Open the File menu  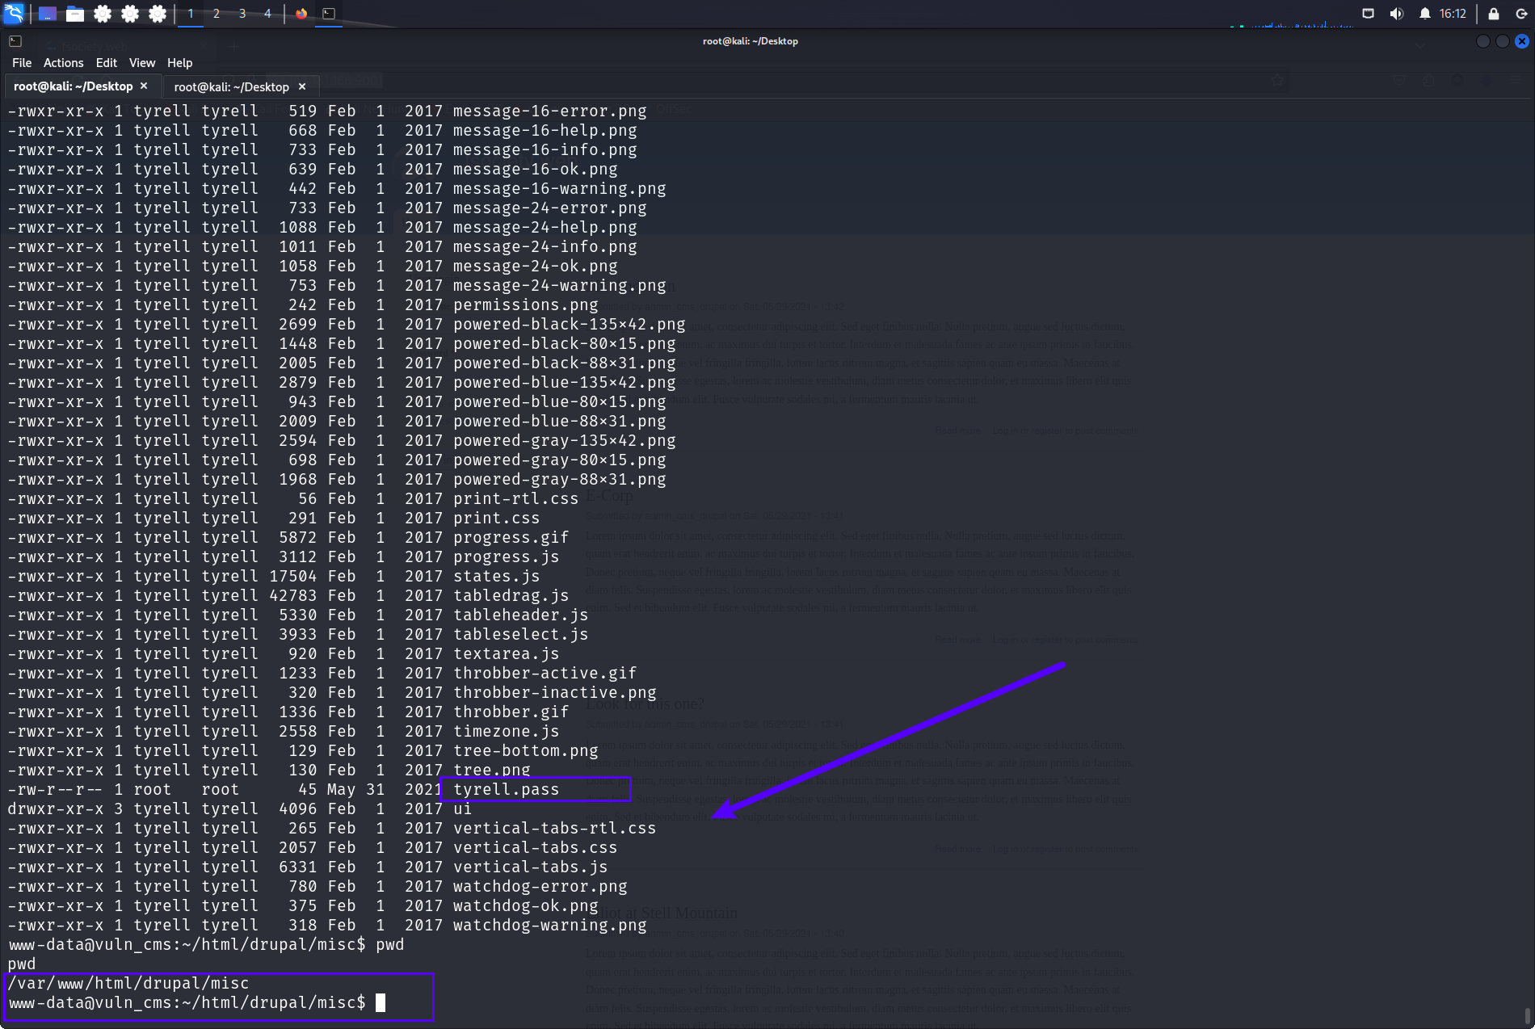tap(22, 63)
